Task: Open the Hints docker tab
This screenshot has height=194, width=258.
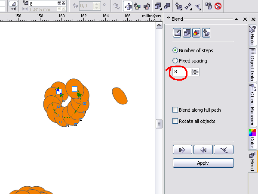Action: [252, 35]
